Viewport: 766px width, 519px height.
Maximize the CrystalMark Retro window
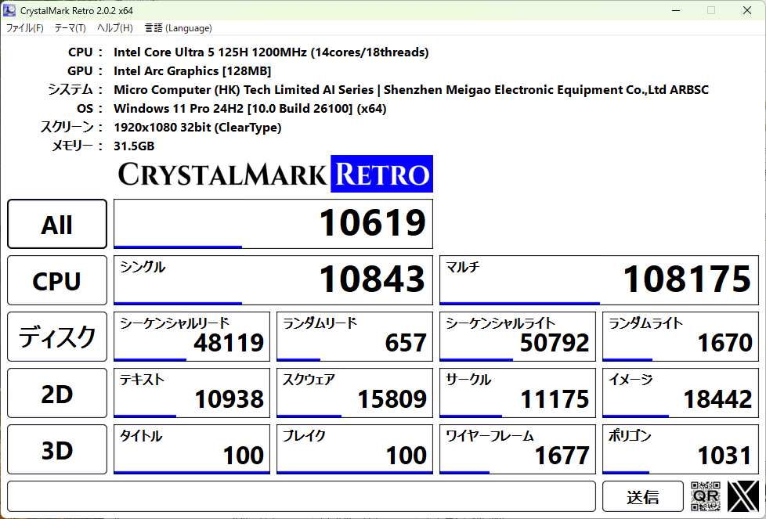(711, 10)
